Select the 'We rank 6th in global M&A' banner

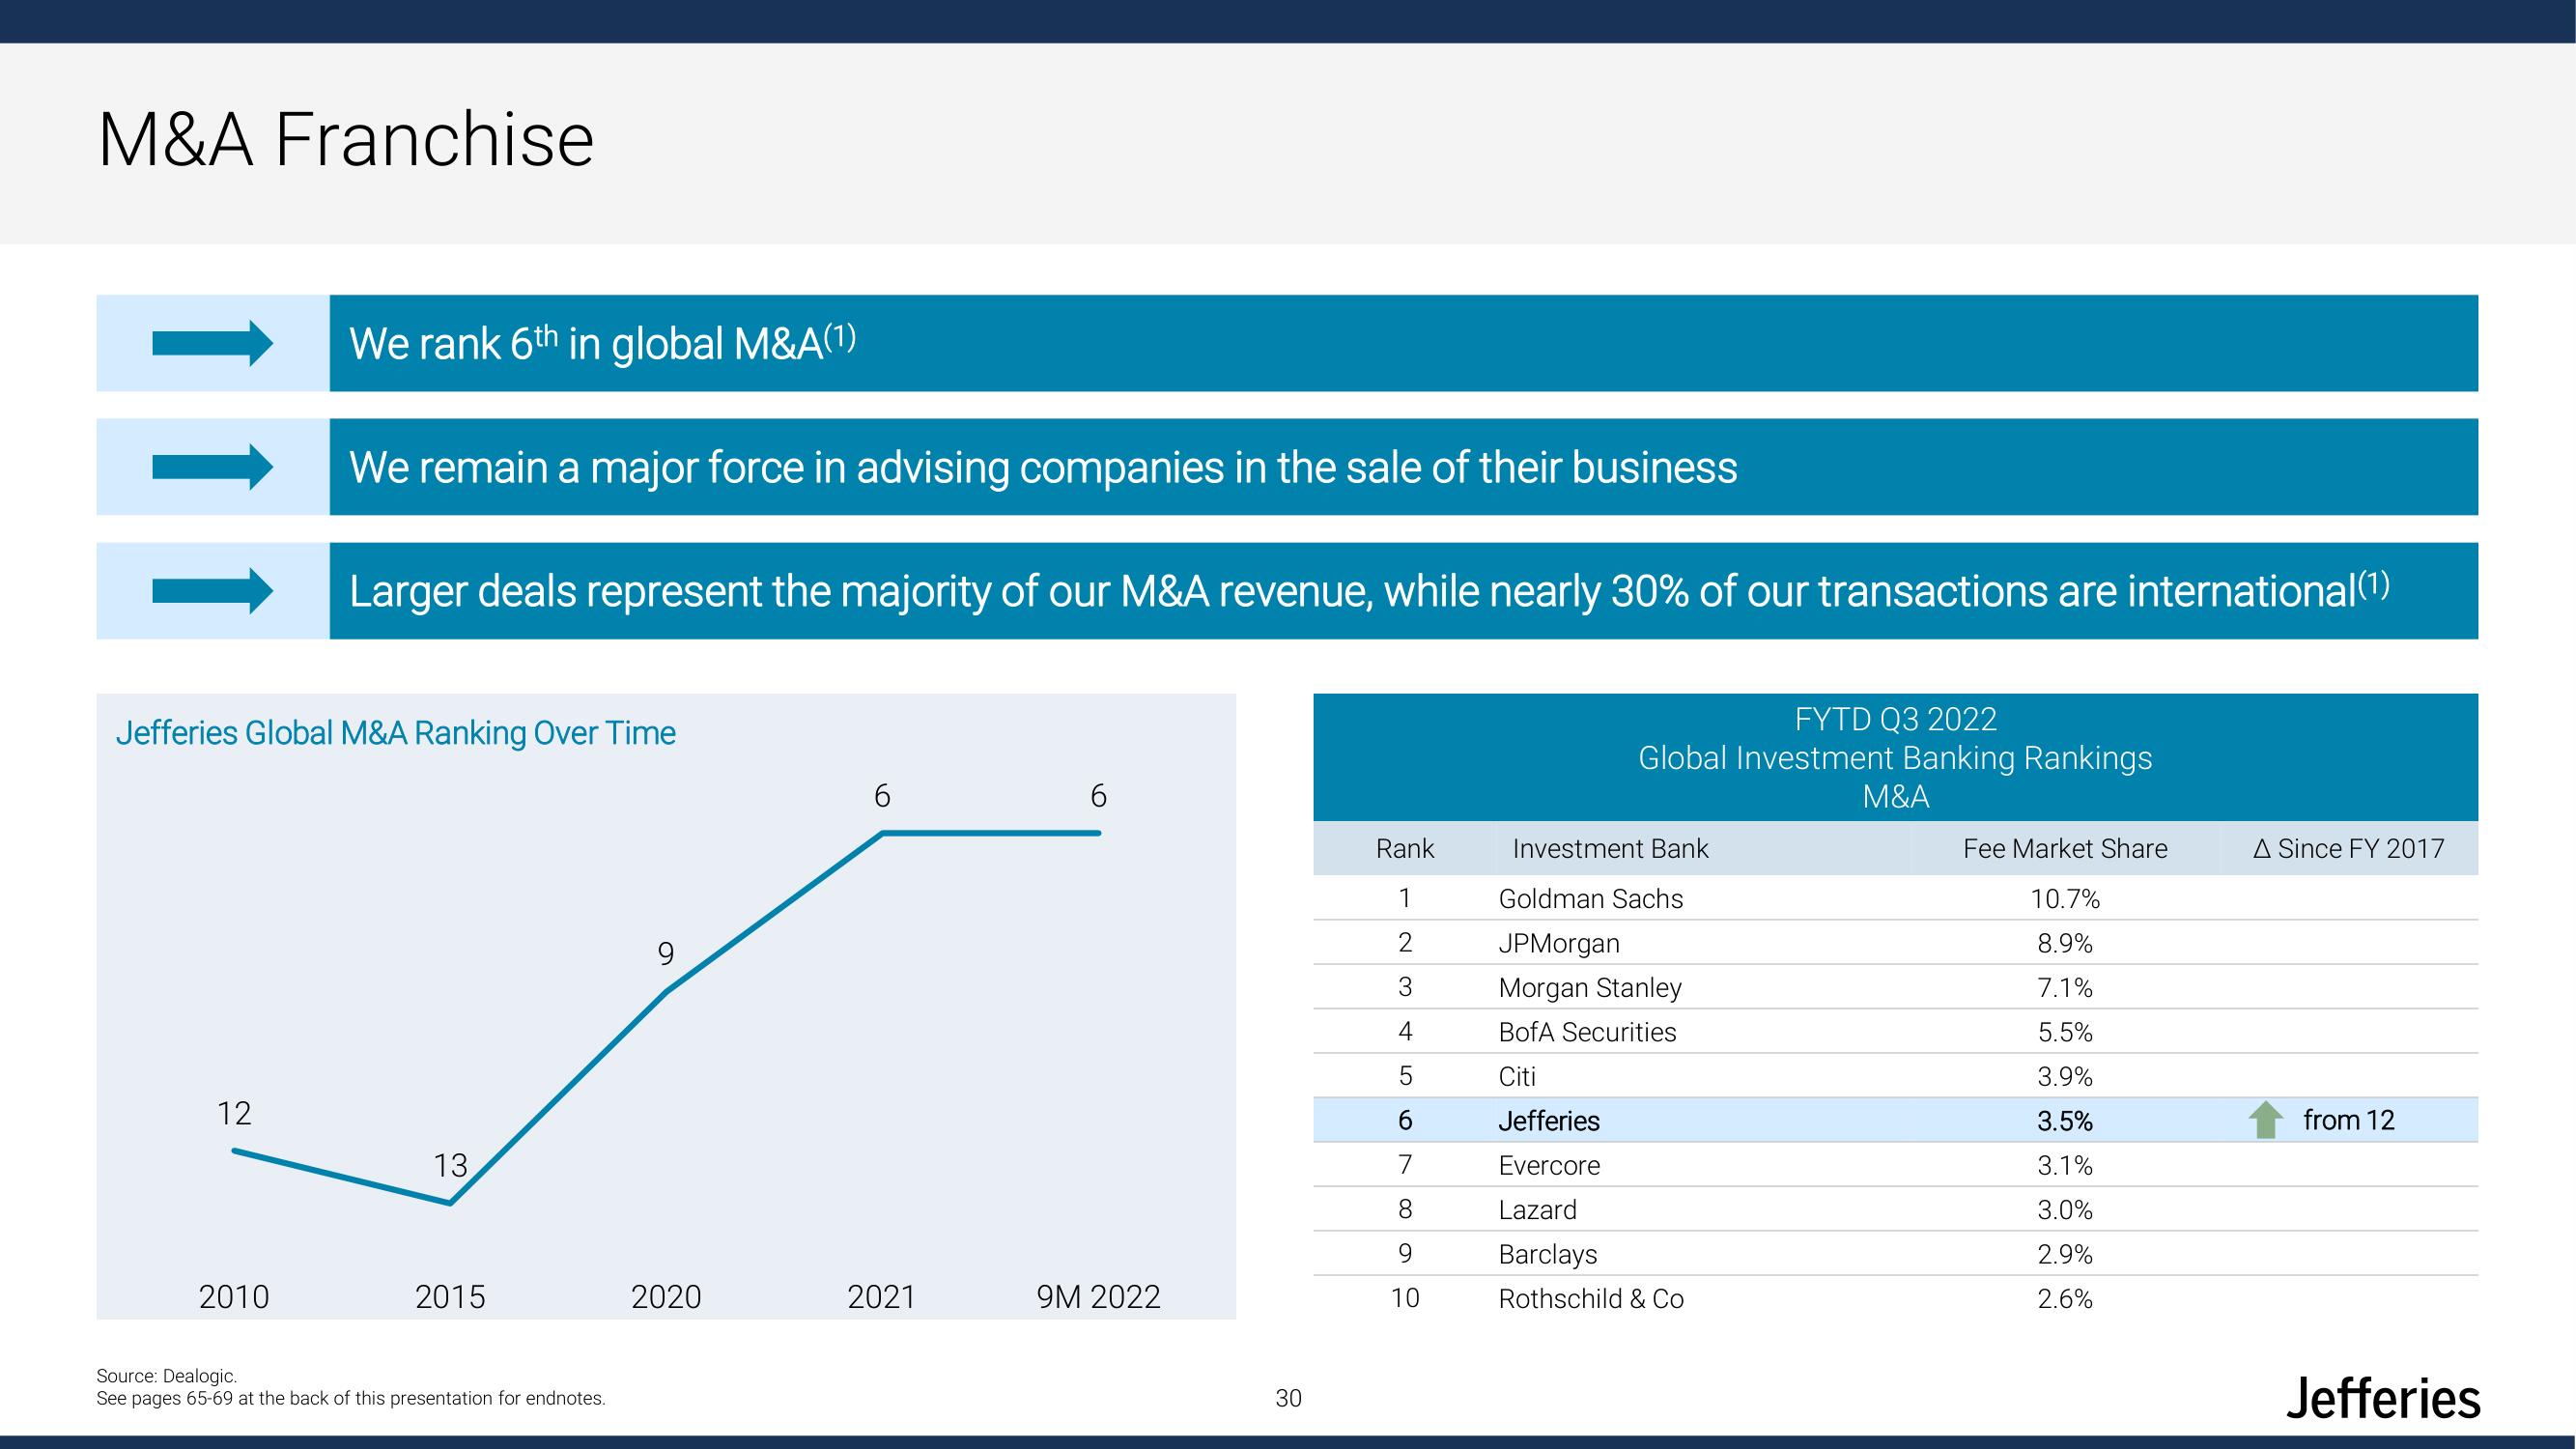[x=1403, y=343]
